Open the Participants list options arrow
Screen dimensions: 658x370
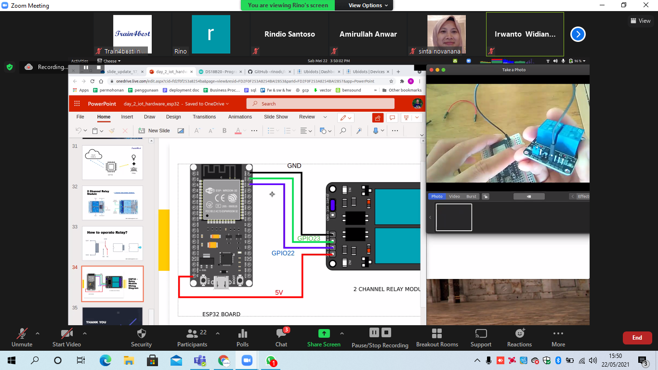point(217,333)
